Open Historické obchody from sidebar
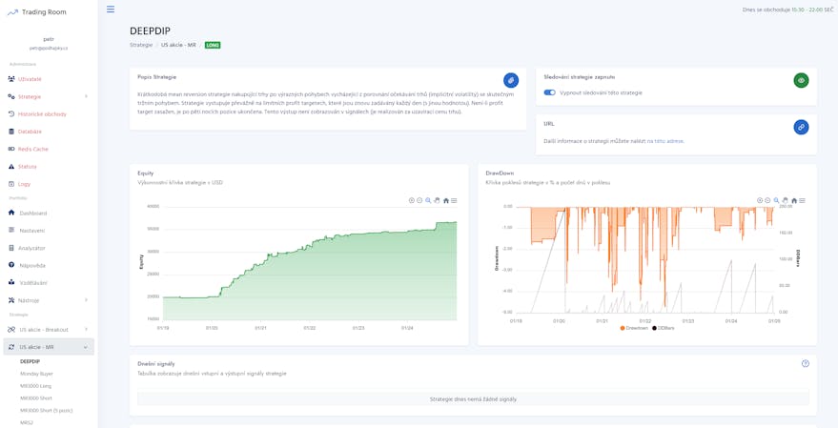The image size is (838, 428). point(42,114)
